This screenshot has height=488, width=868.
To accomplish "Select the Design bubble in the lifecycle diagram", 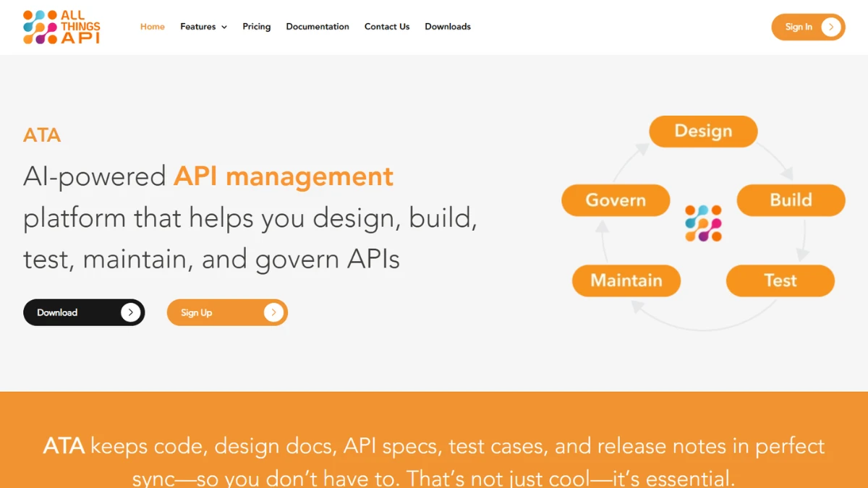I will [x=703, y=131].
